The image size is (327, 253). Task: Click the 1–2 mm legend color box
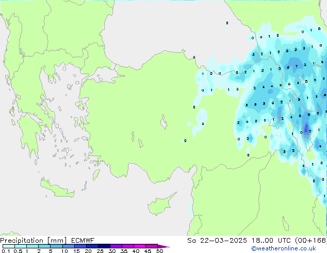point(32,246)
